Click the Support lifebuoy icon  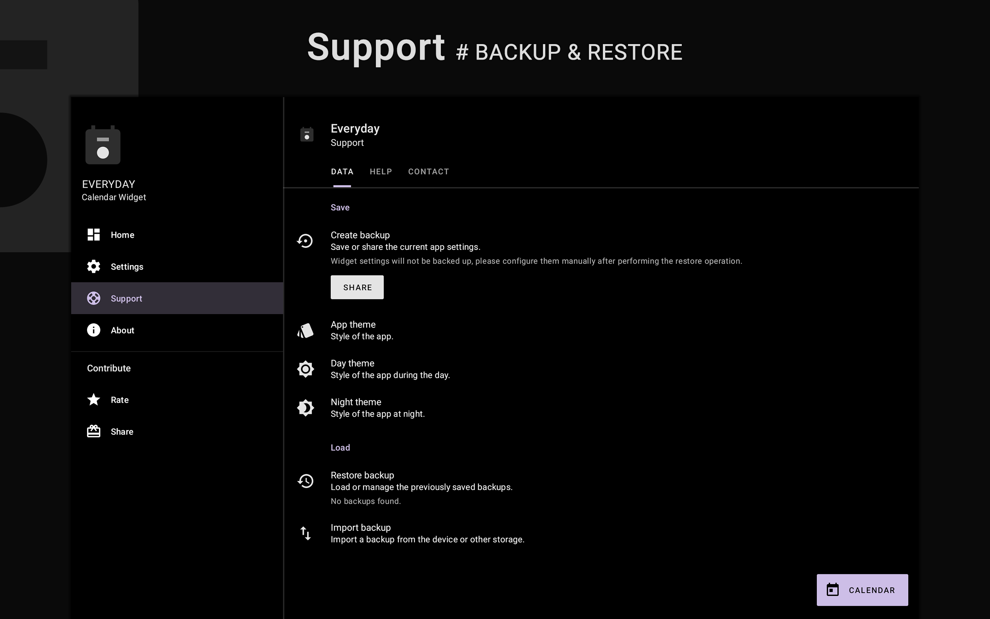pos(94,298)
